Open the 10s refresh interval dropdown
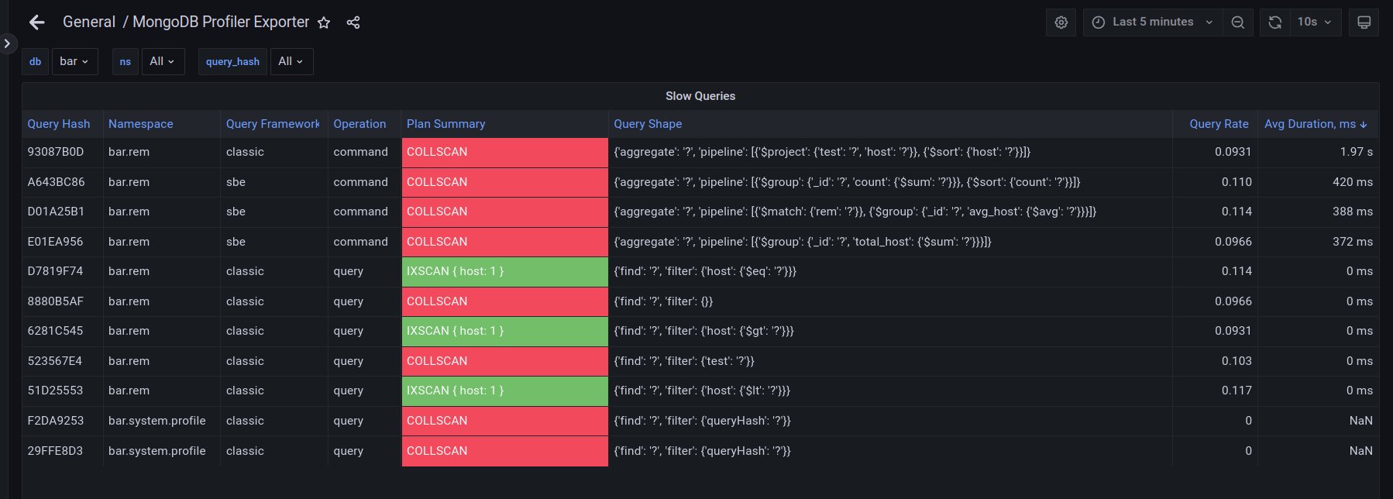 [1314, 22]
